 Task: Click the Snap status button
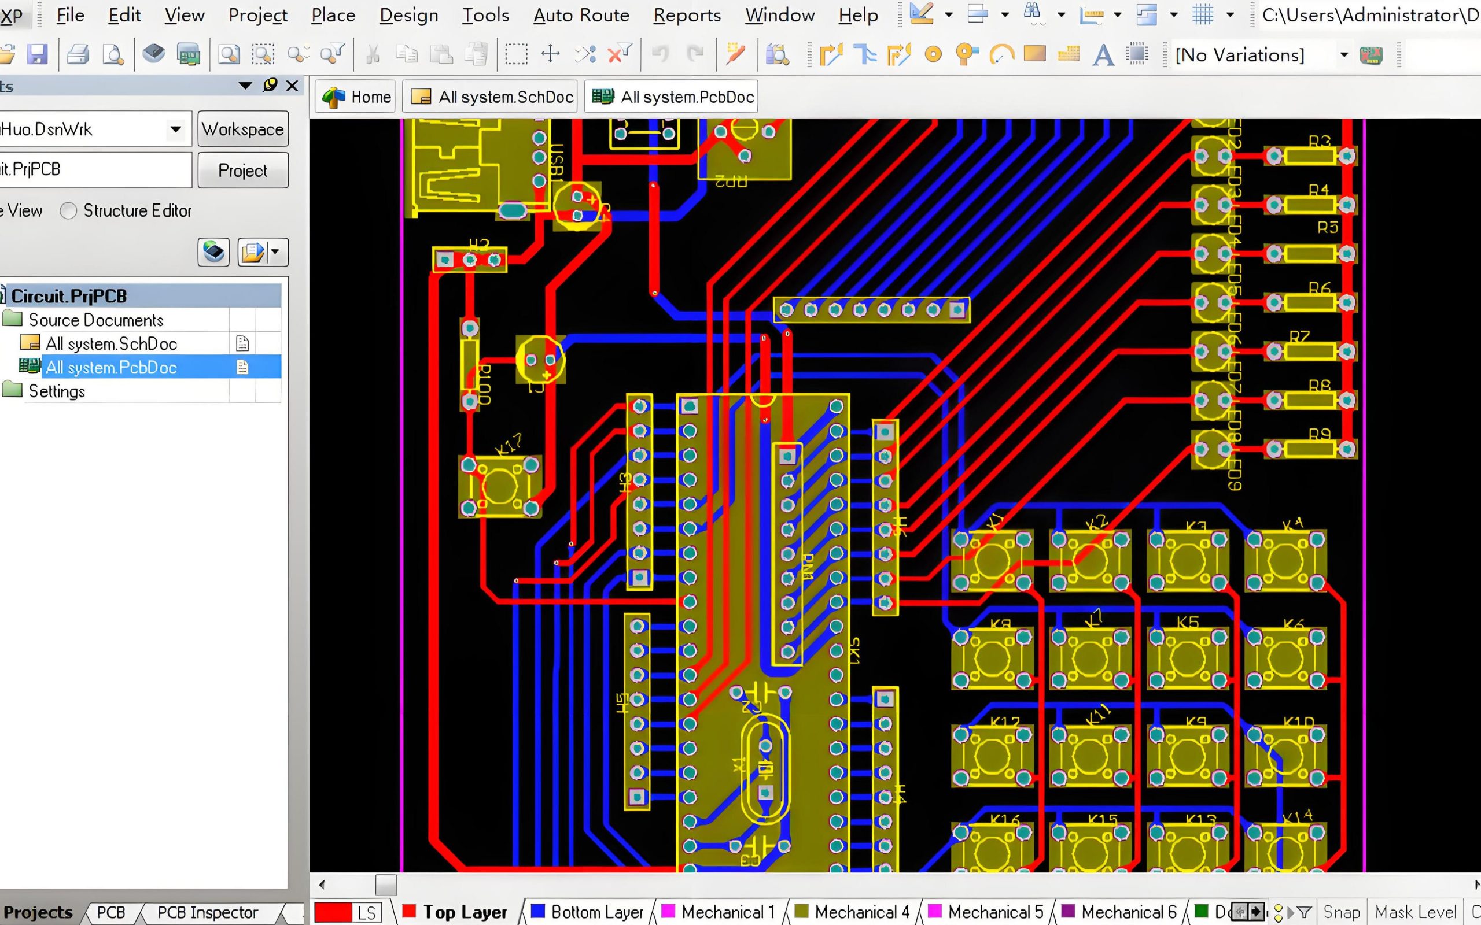(1342, 912)
